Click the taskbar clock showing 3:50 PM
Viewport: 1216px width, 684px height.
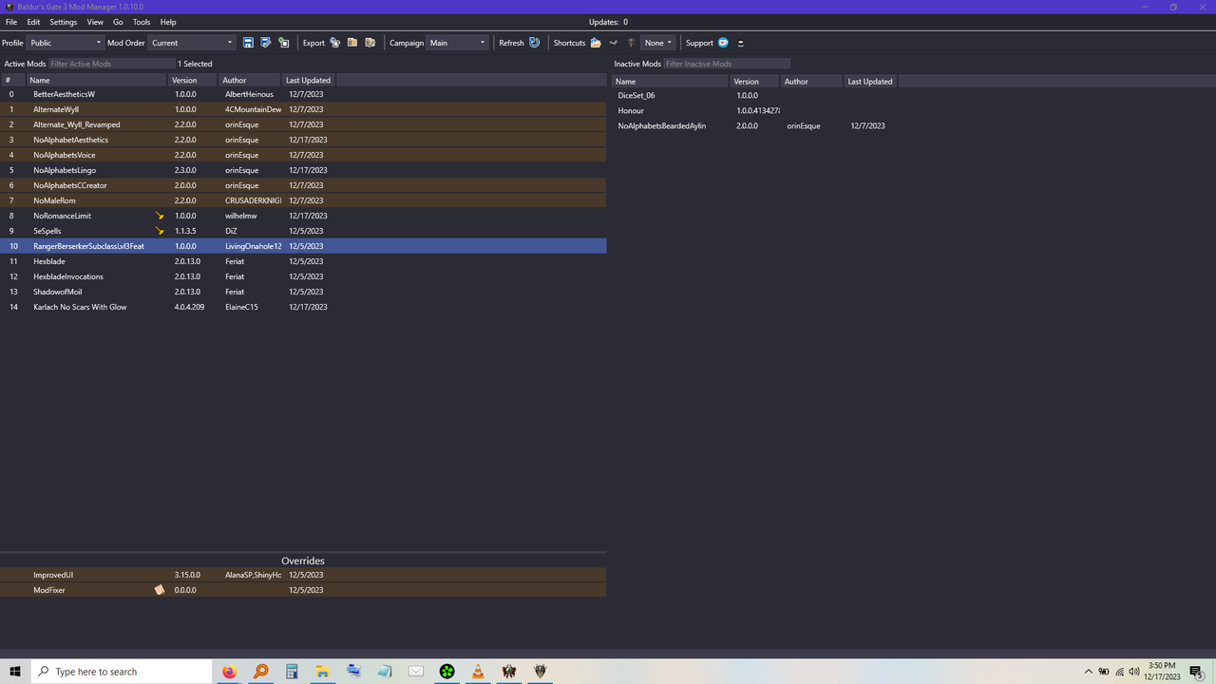click(x=1162, y=672)
